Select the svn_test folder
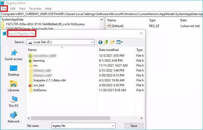Screen dimensions: 203x130 coord(39,85)
